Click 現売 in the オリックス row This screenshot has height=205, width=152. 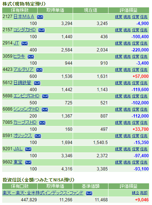pos(127,136)
